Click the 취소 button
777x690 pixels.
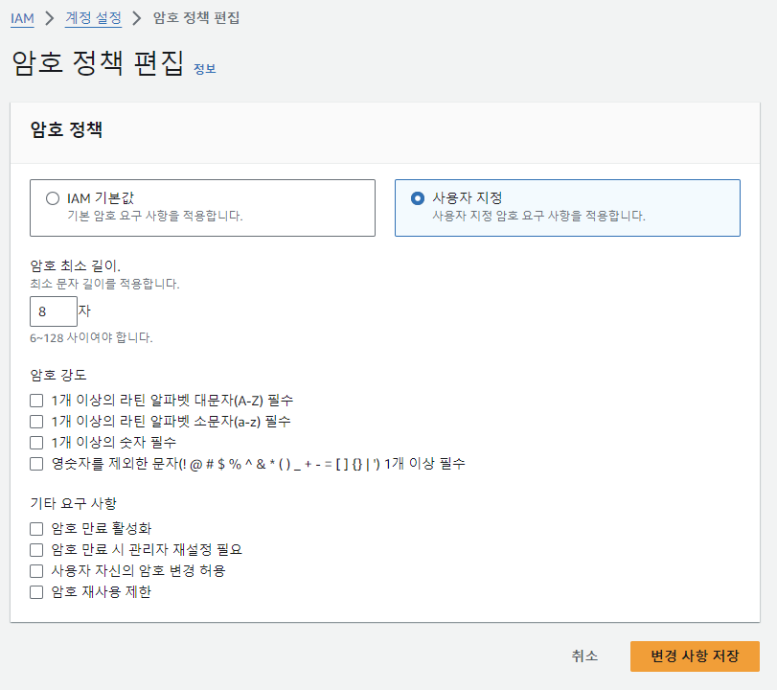click(584, 655)
